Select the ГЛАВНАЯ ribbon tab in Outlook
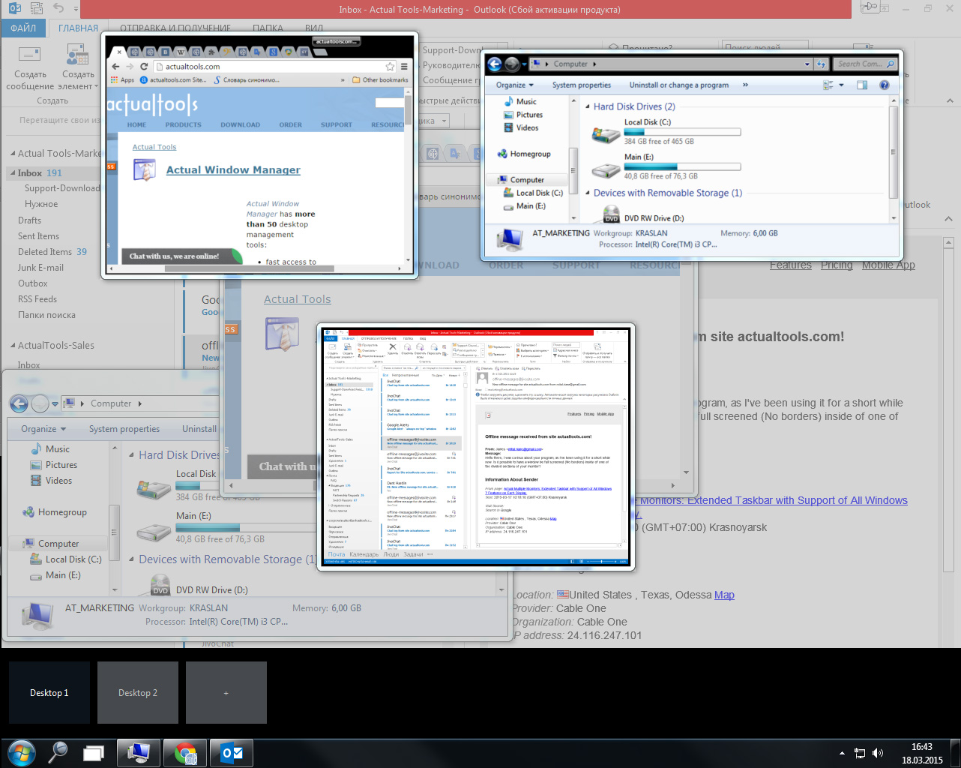This screenshot has width=961, height=768. 78,28
